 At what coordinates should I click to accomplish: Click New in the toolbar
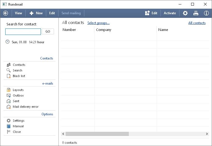(x=36, y=13)
